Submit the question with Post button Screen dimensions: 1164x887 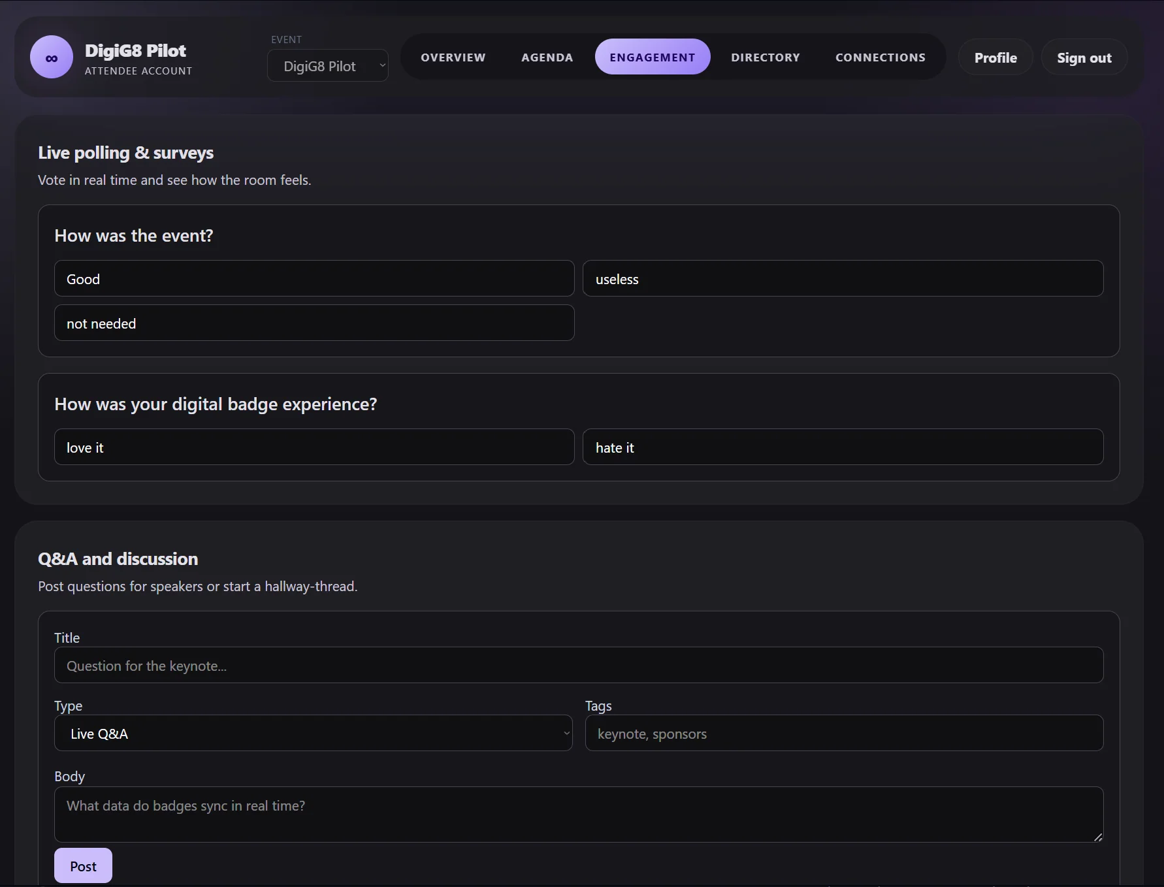[x=83, y=865]
